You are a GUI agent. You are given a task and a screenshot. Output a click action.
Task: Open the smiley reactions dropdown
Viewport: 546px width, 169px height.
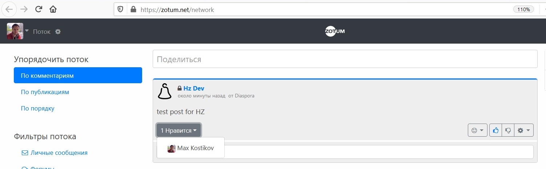(x=477, y=130)
